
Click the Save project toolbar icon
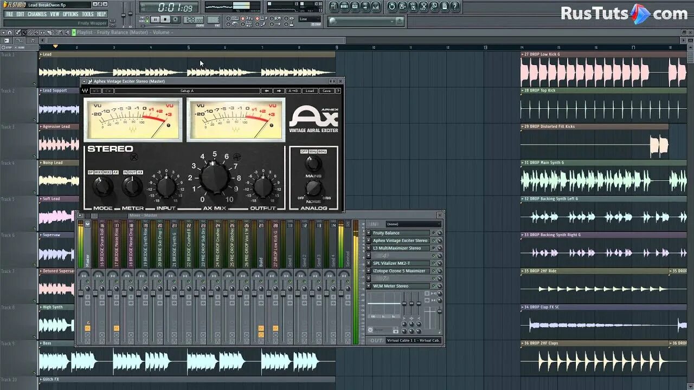[x=402, y=6]
